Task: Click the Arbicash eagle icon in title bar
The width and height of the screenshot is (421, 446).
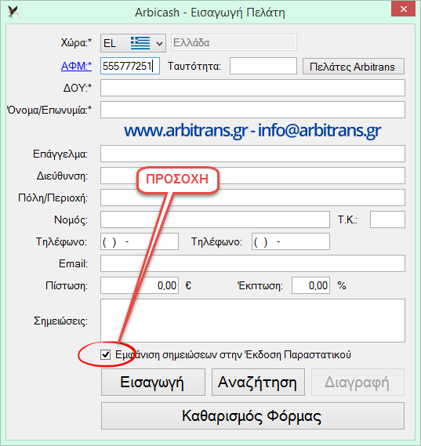Action: pos(13,12)
